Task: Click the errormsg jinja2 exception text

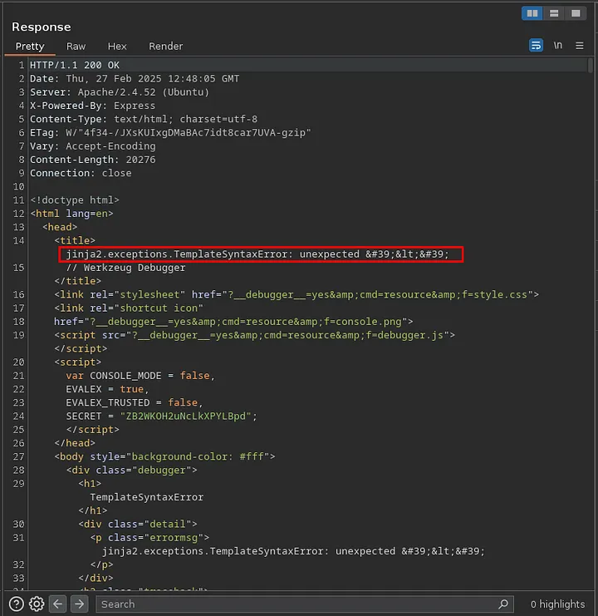Action: tap(293, 551)
